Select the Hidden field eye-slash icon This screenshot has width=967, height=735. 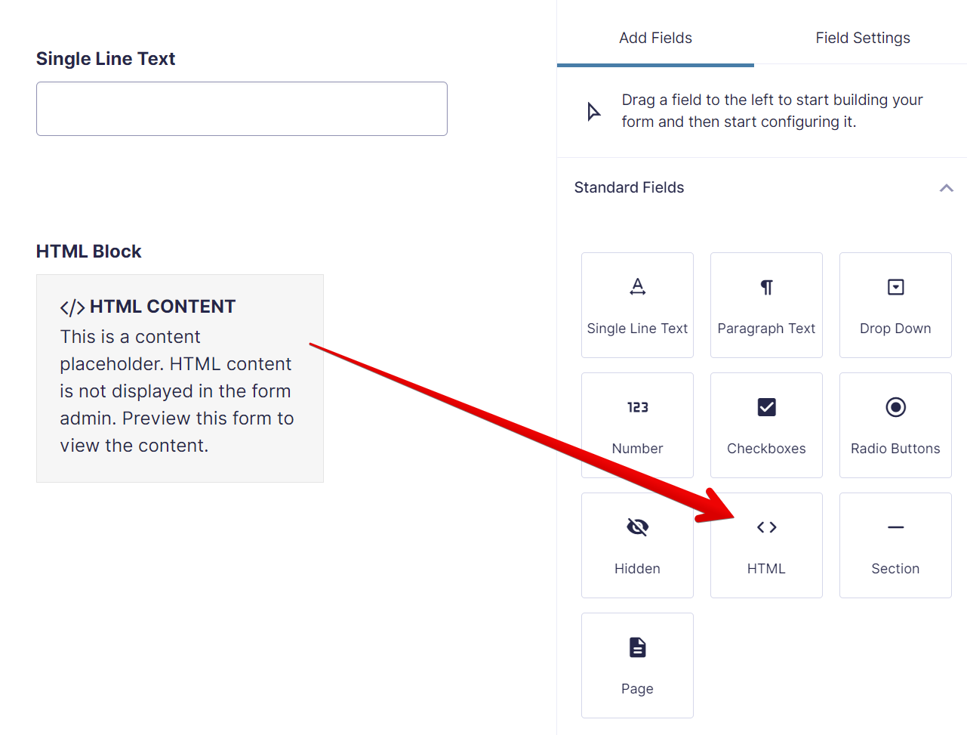637,527
